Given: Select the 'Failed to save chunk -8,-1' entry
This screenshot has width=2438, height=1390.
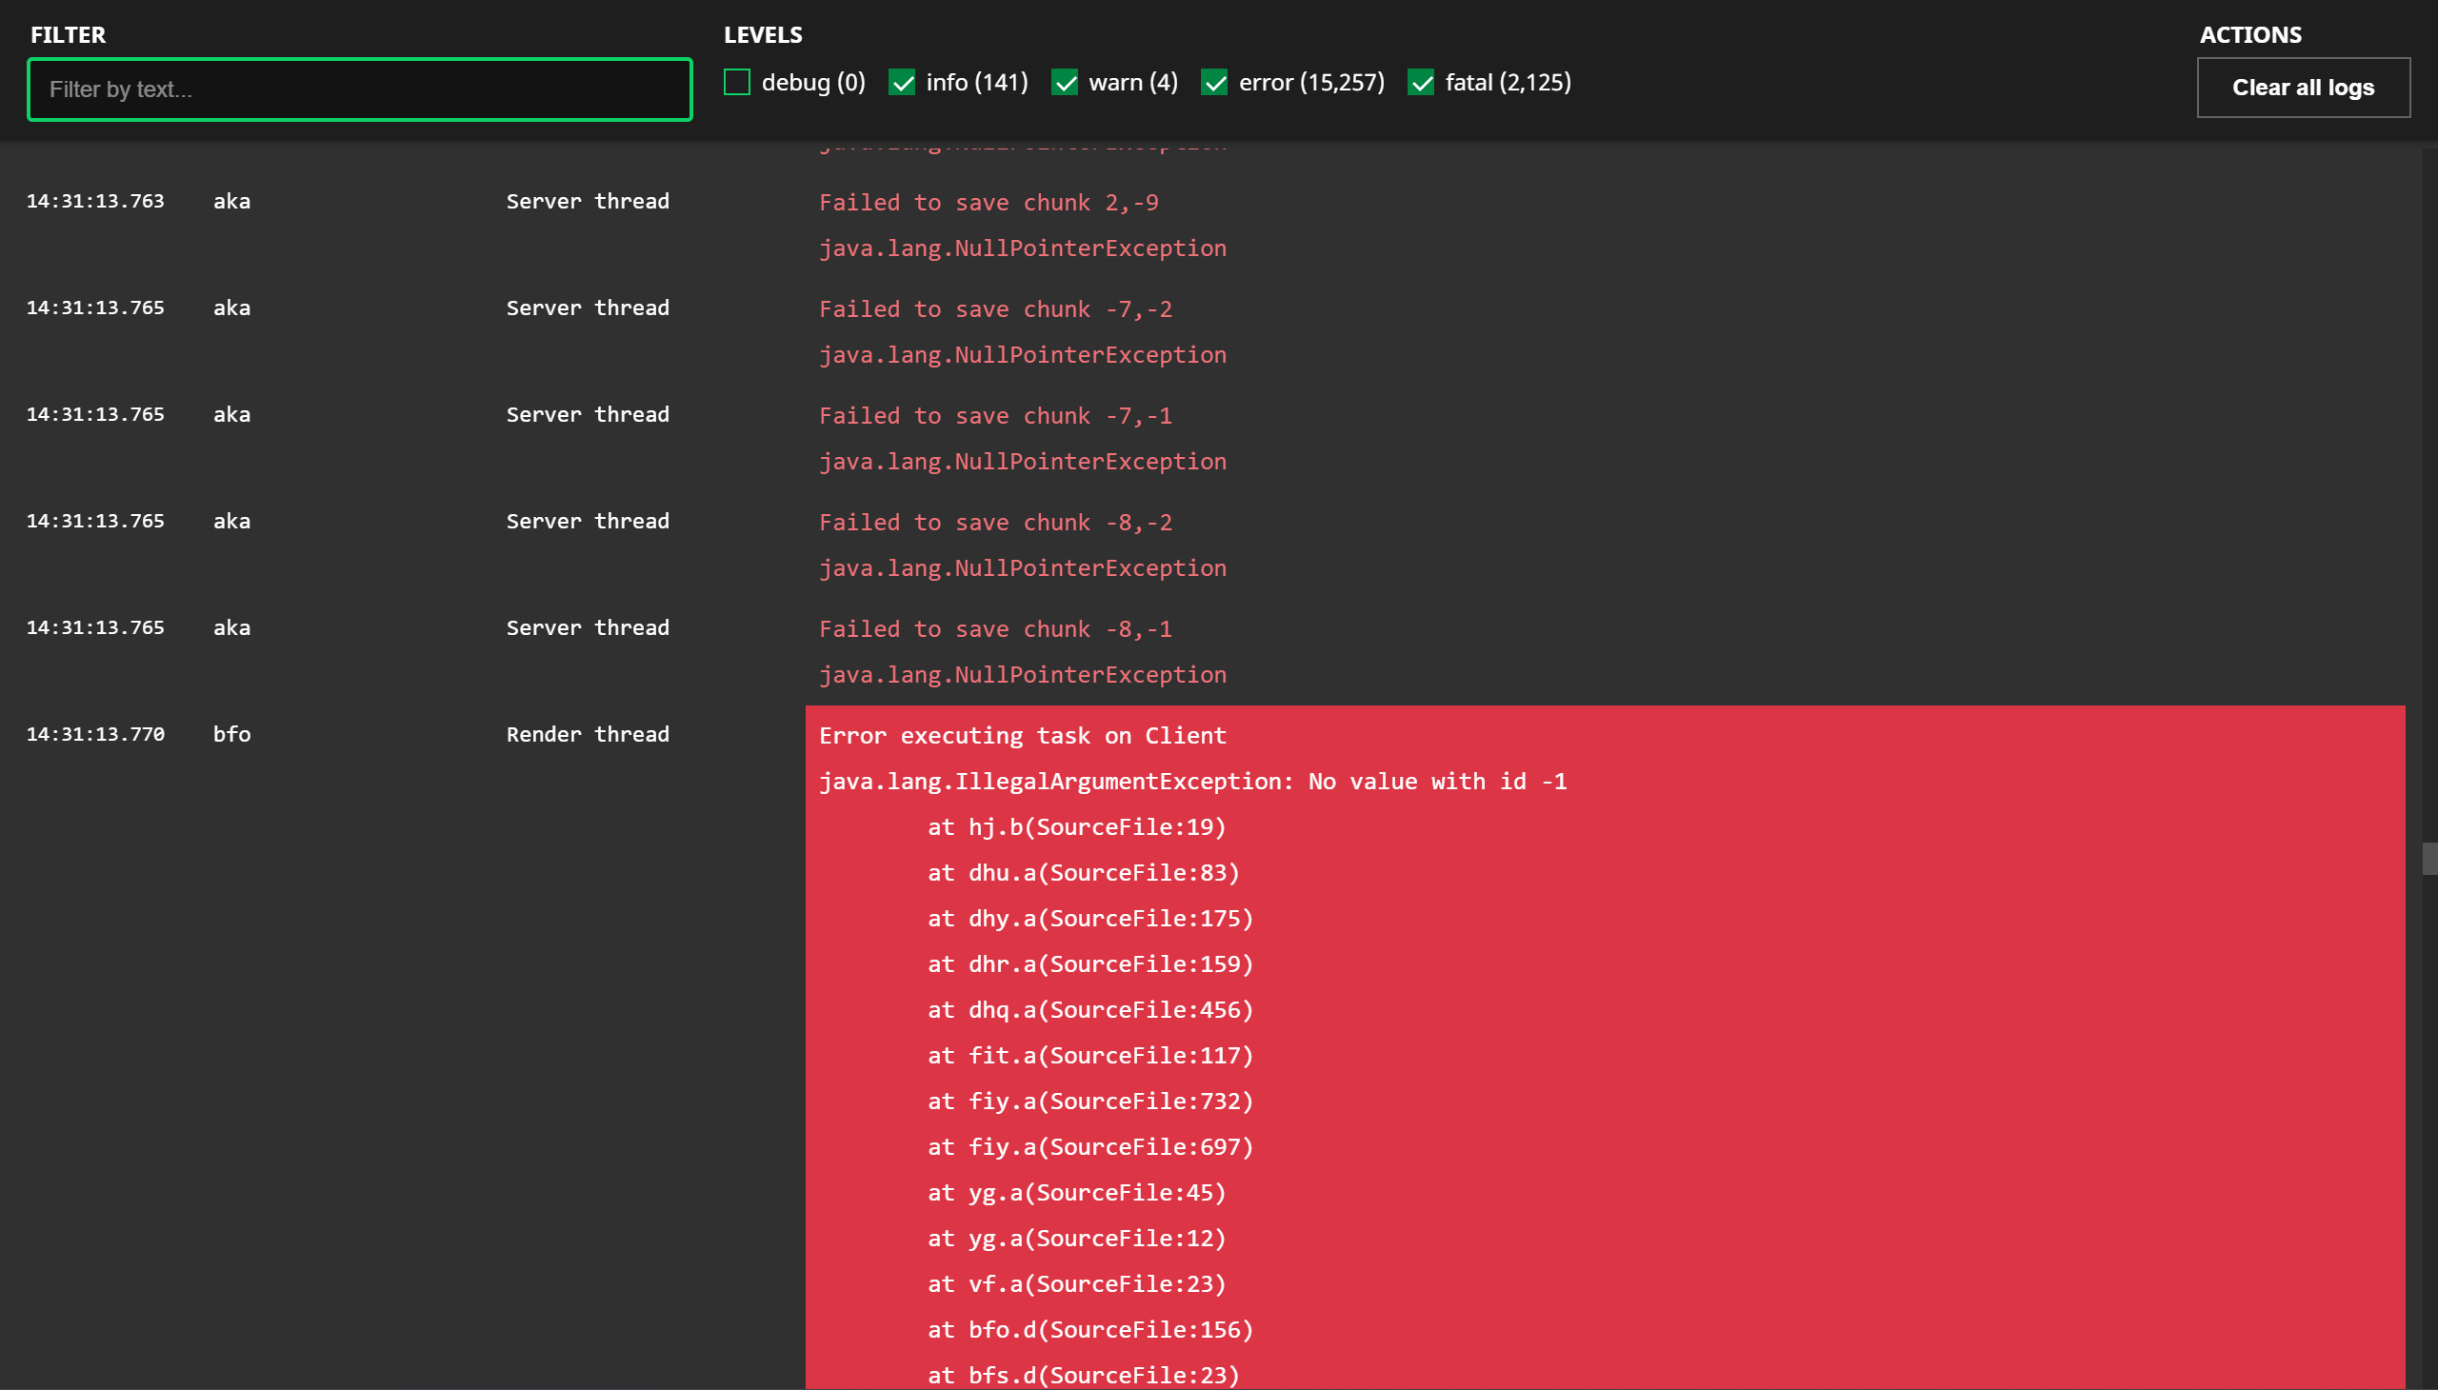Looking at the screenshot, I should tap(995, 629).
